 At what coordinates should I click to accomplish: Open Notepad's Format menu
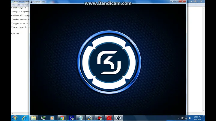[25, 5]
